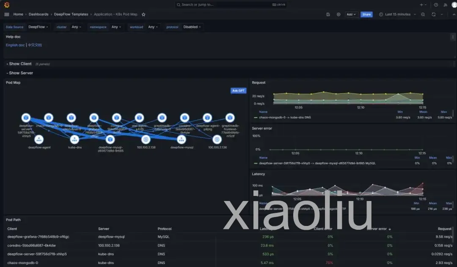Open Help doc panel three-dot menu
Image resolution: width=457 pixels, height=267 pixels.
pyautogui.click(x=453, y=37)
